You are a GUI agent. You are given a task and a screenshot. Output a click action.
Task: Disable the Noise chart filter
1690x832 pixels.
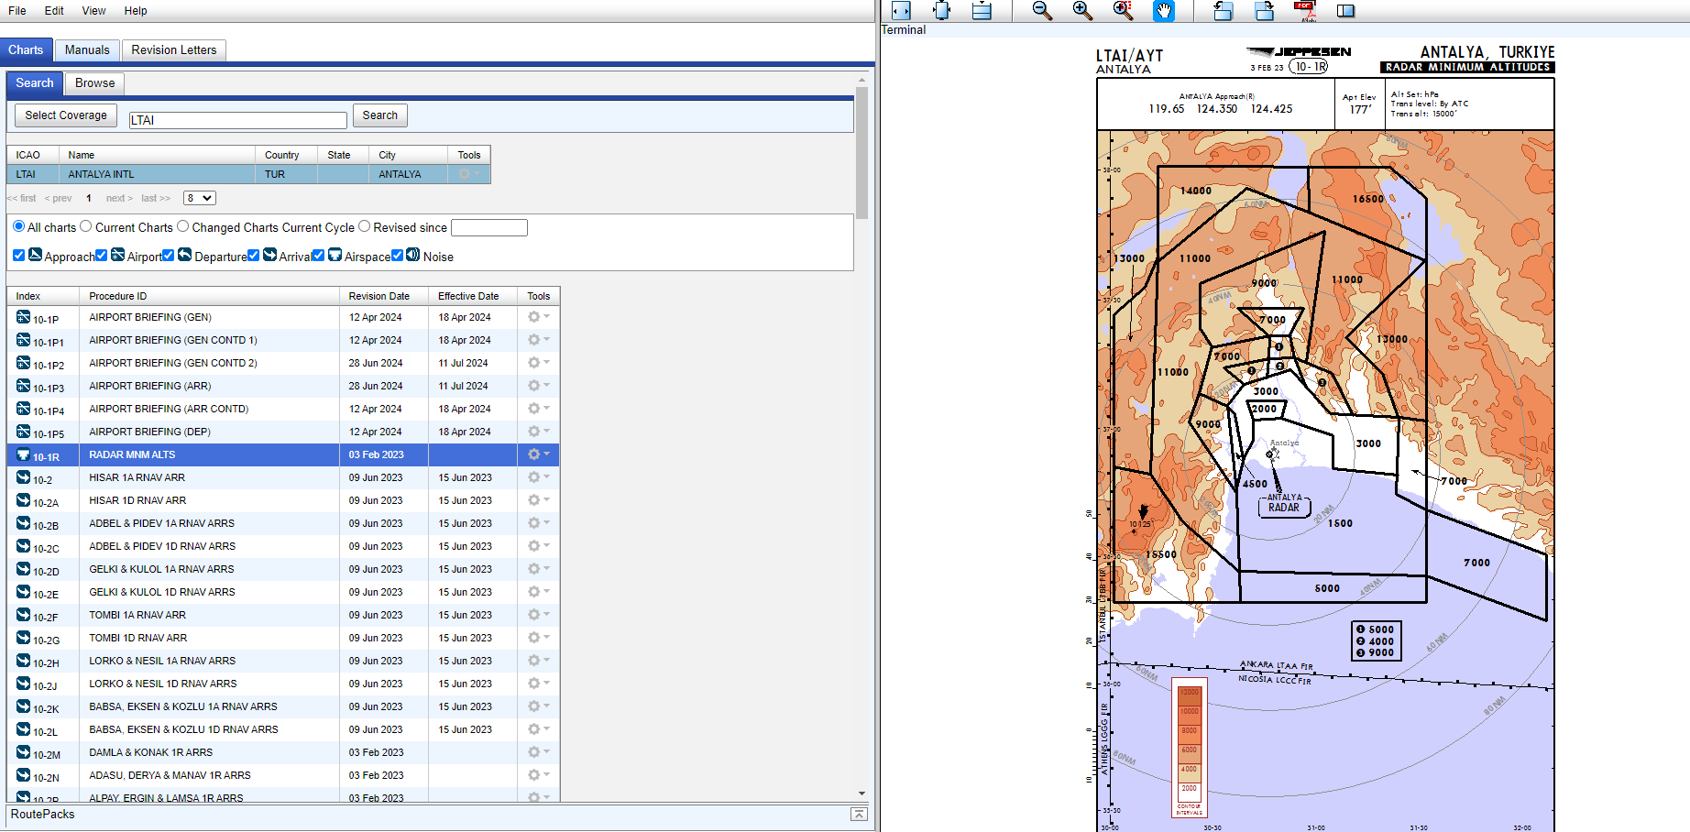(397, 256)
